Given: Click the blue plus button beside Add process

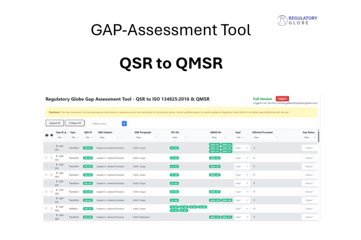Looking at the screenshot, I should pos(124,124).
